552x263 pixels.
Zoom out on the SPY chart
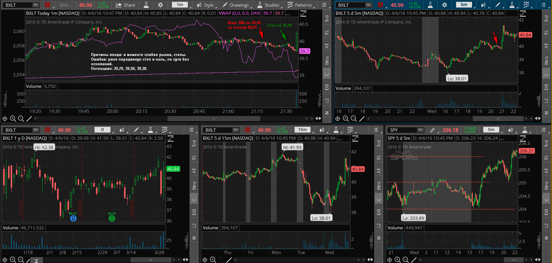(x=406, y=260)
